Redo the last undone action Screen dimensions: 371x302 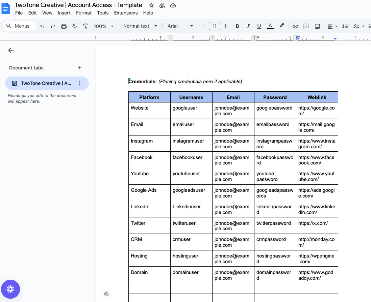(53, 26)
